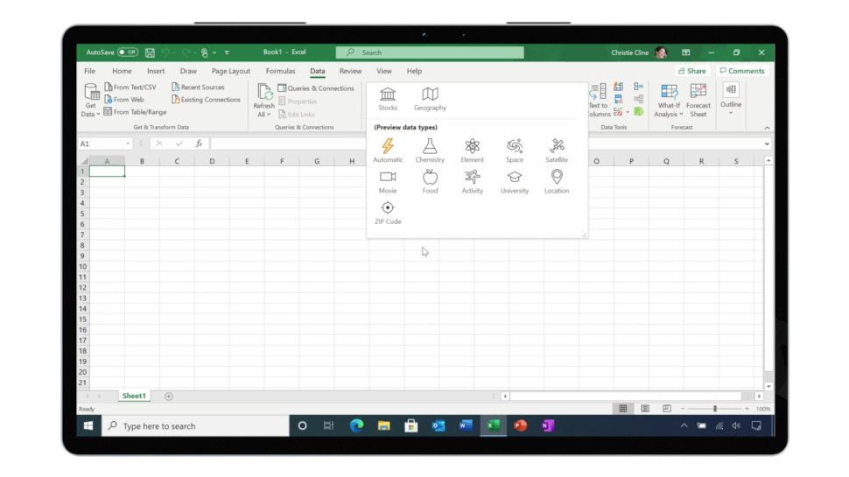Select column D header
Screen dimensions: 849x477
point(212,161)
